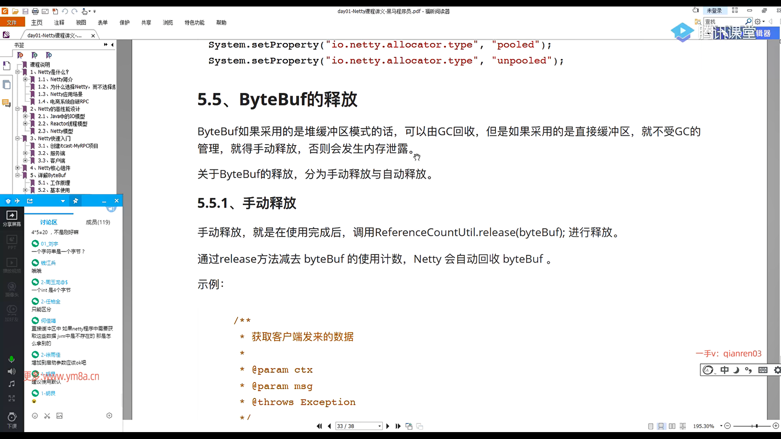
Task: Click the scissors screenshot icon in chat
Action: point(47,416)
